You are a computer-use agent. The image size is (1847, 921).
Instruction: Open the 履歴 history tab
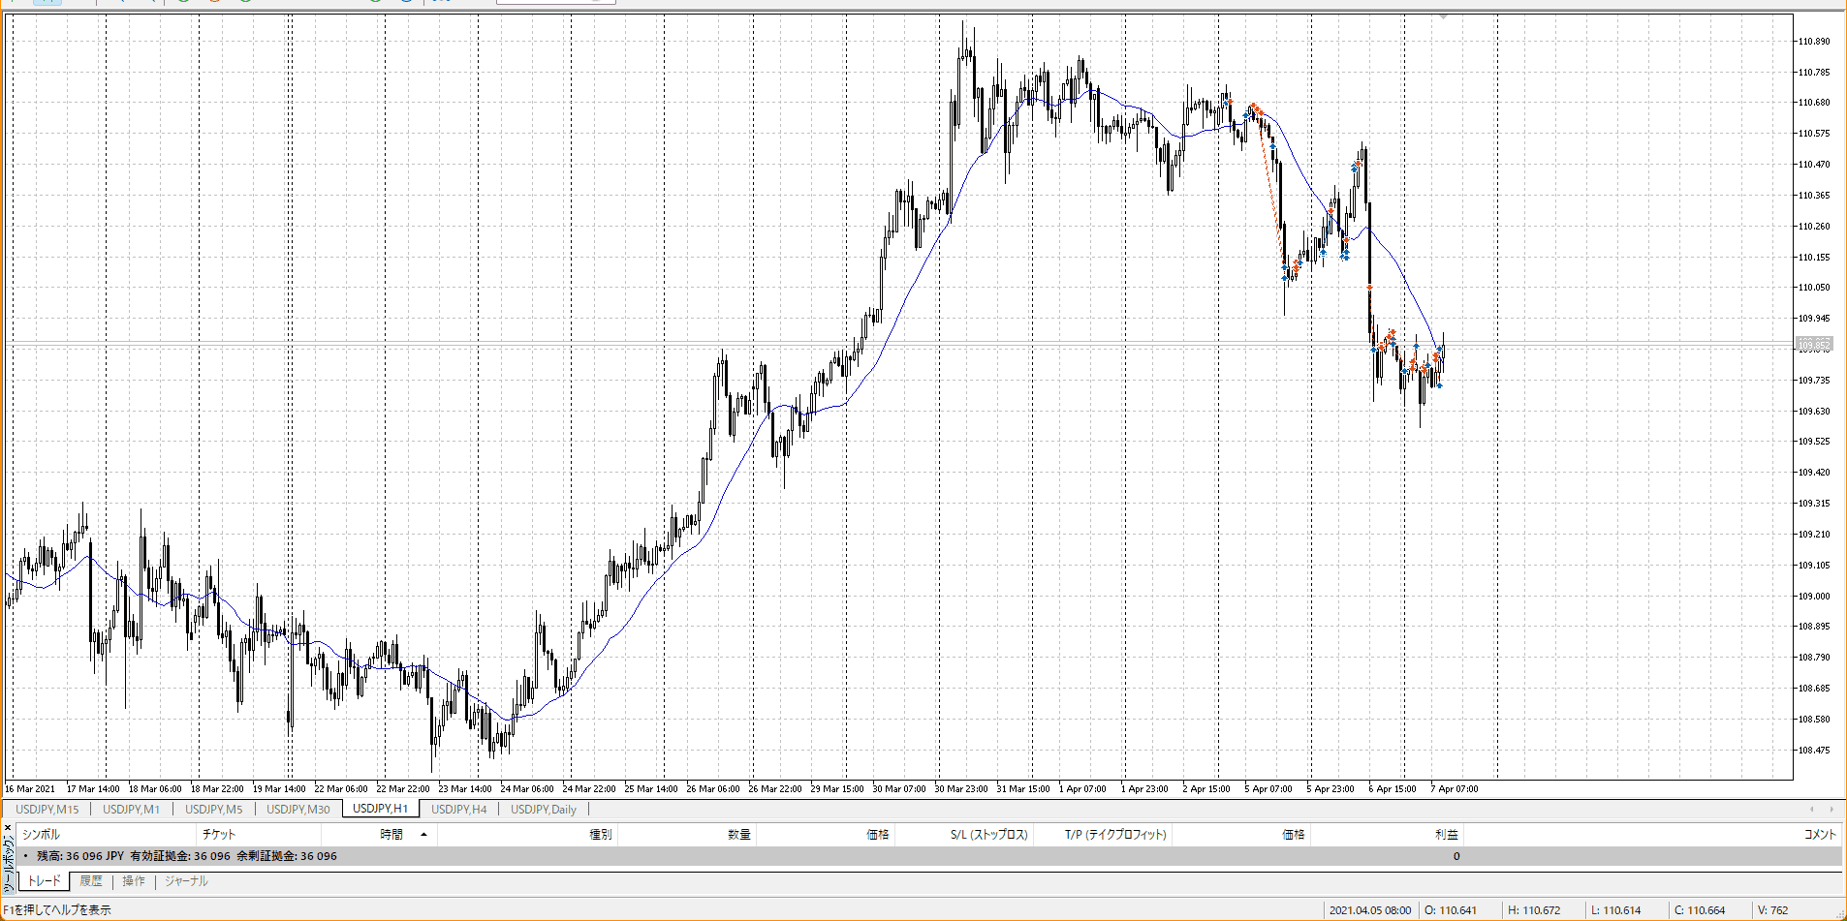point(91,880)
